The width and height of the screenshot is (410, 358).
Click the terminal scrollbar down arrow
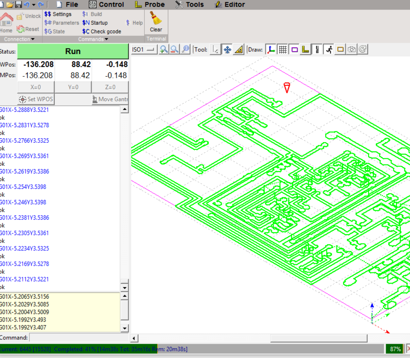125,287
